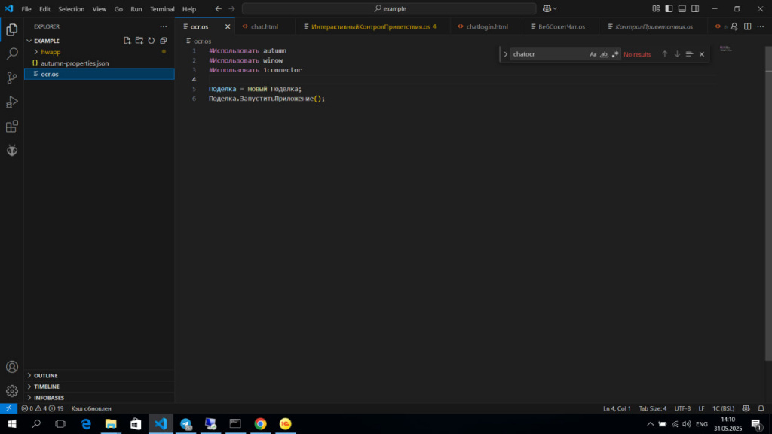The width and height of the screenshot is (772, 434).
Task: Expand the OUTLINE section
Action: (99, 375)
